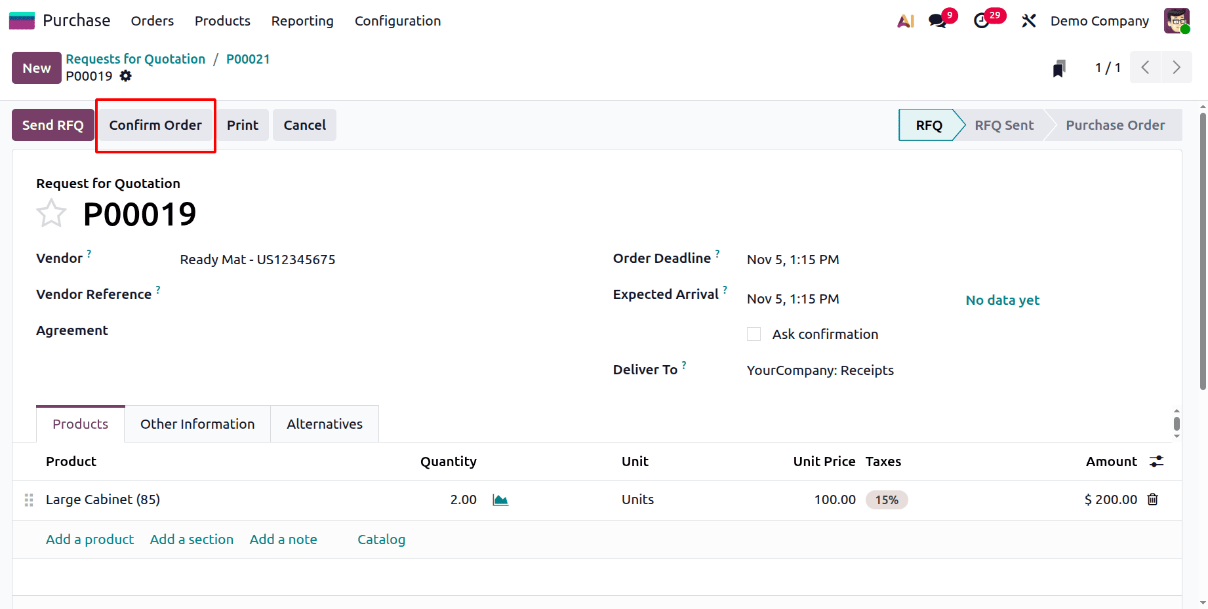Star P00019 as a favorite
The width and height of the screenshot is (1208, 609).
(x=51, y=213)
